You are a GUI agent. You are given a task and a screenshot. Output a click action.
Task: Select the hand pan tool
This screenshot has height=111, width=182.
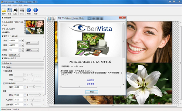click(x=49, y=18)
